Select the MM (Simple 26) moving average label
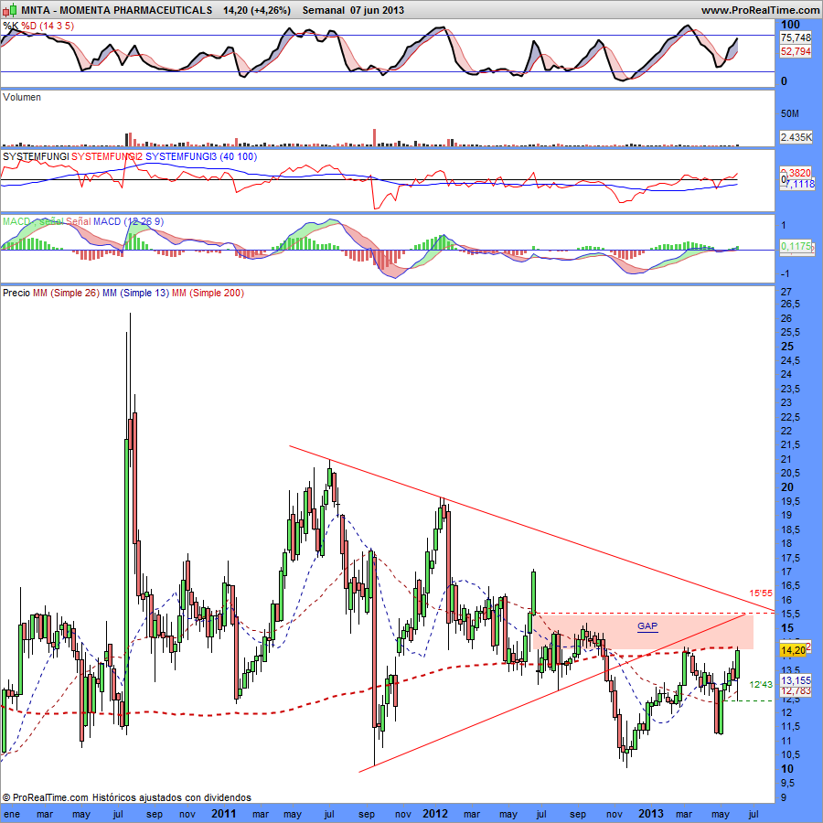Viewport: 823px width, 823px height. [x=66, y=293]
